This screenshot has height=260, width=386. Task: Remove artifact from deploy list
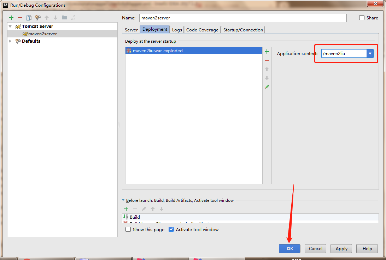(267, 60)
